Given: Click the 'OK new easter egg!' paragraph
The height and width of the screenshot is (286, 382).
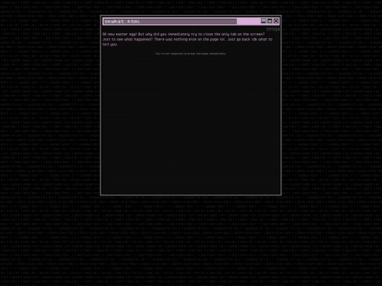Looking at the screenshot, I should click(187, 39).
